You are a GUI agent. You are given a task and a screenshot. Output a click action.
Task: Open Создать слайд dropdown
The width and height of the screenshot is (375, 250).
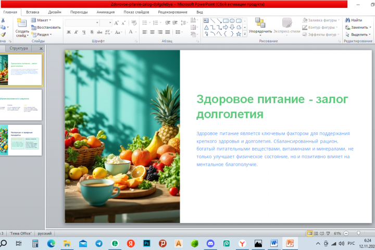pyautogui.click(x=22, y=33)
